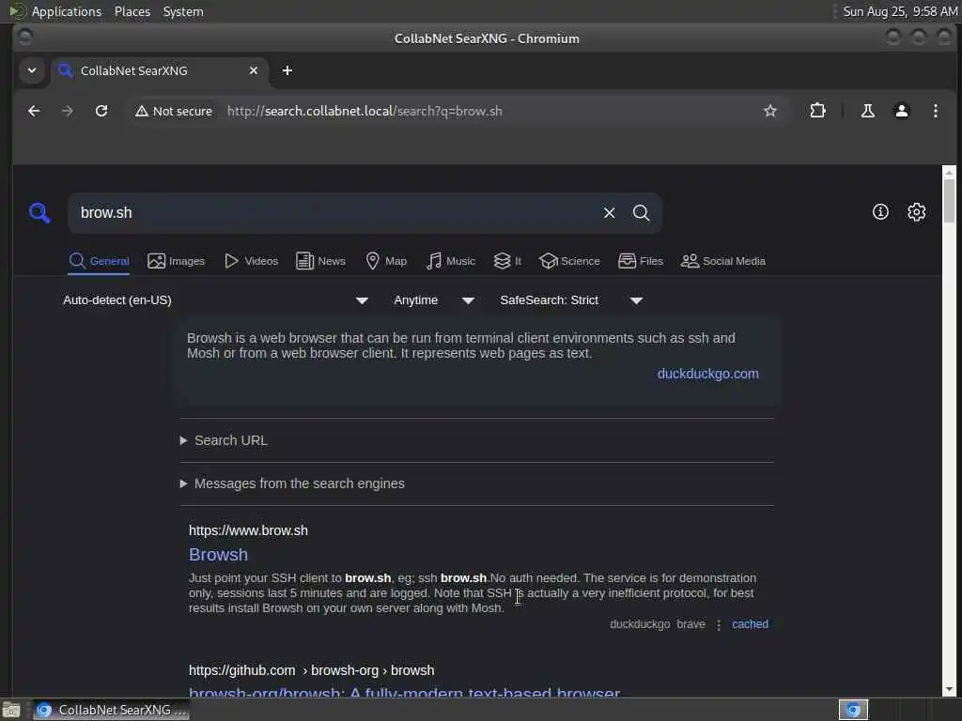Bookmark this page with the star icon
This screenshot has height=721, width=962.
[770, 111]
